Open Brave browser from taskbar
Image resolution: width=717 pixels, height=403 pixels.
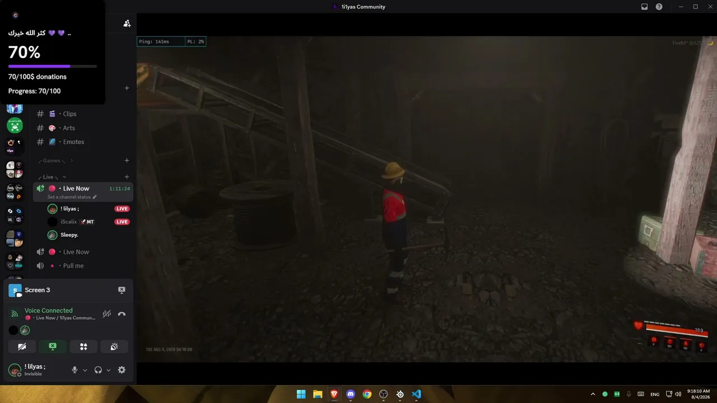click(334, 394)
